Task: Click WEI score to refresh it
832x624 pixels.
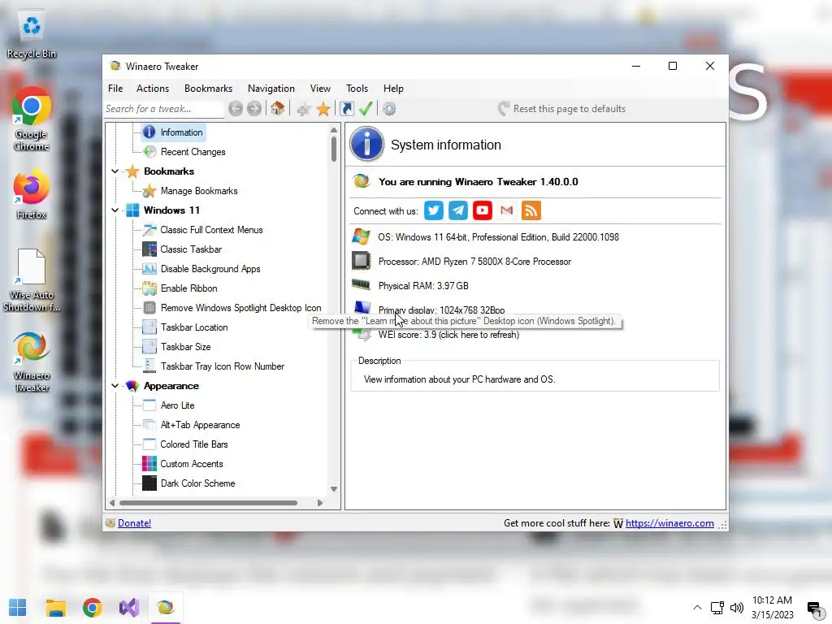Action: [448, 335]
